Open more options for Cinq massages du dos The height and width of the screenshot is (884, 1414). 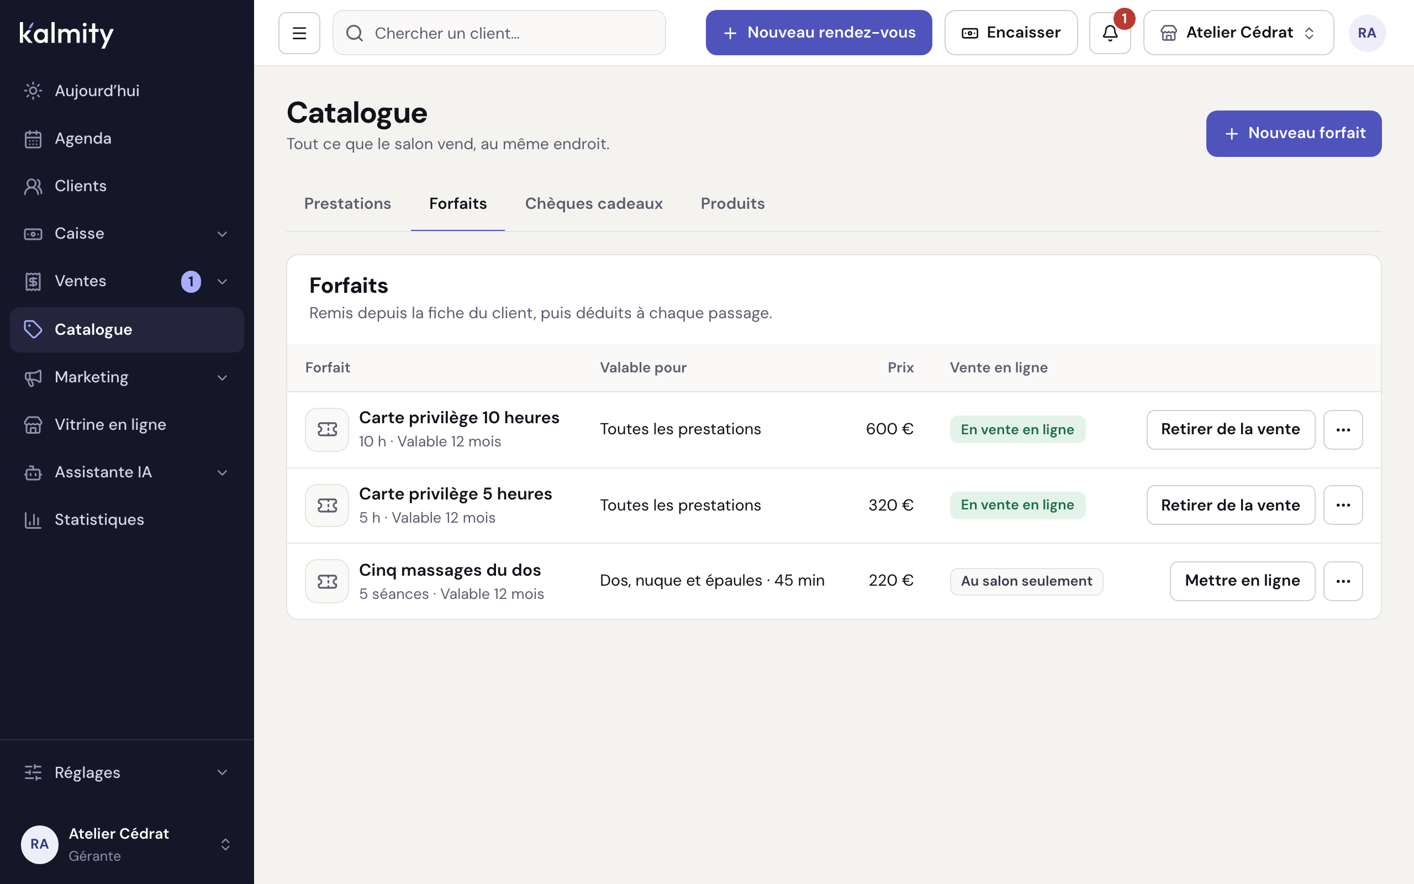click(x=1343, y=581)
